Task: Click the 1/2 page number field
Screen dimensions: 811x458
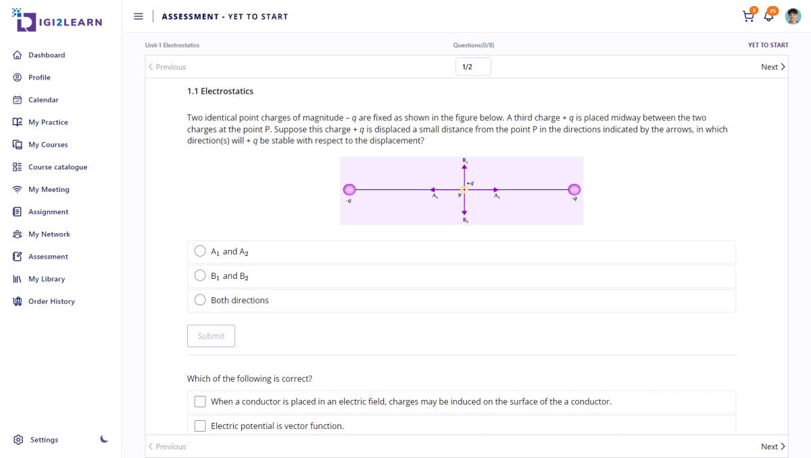Action: (x=472, y=67)
